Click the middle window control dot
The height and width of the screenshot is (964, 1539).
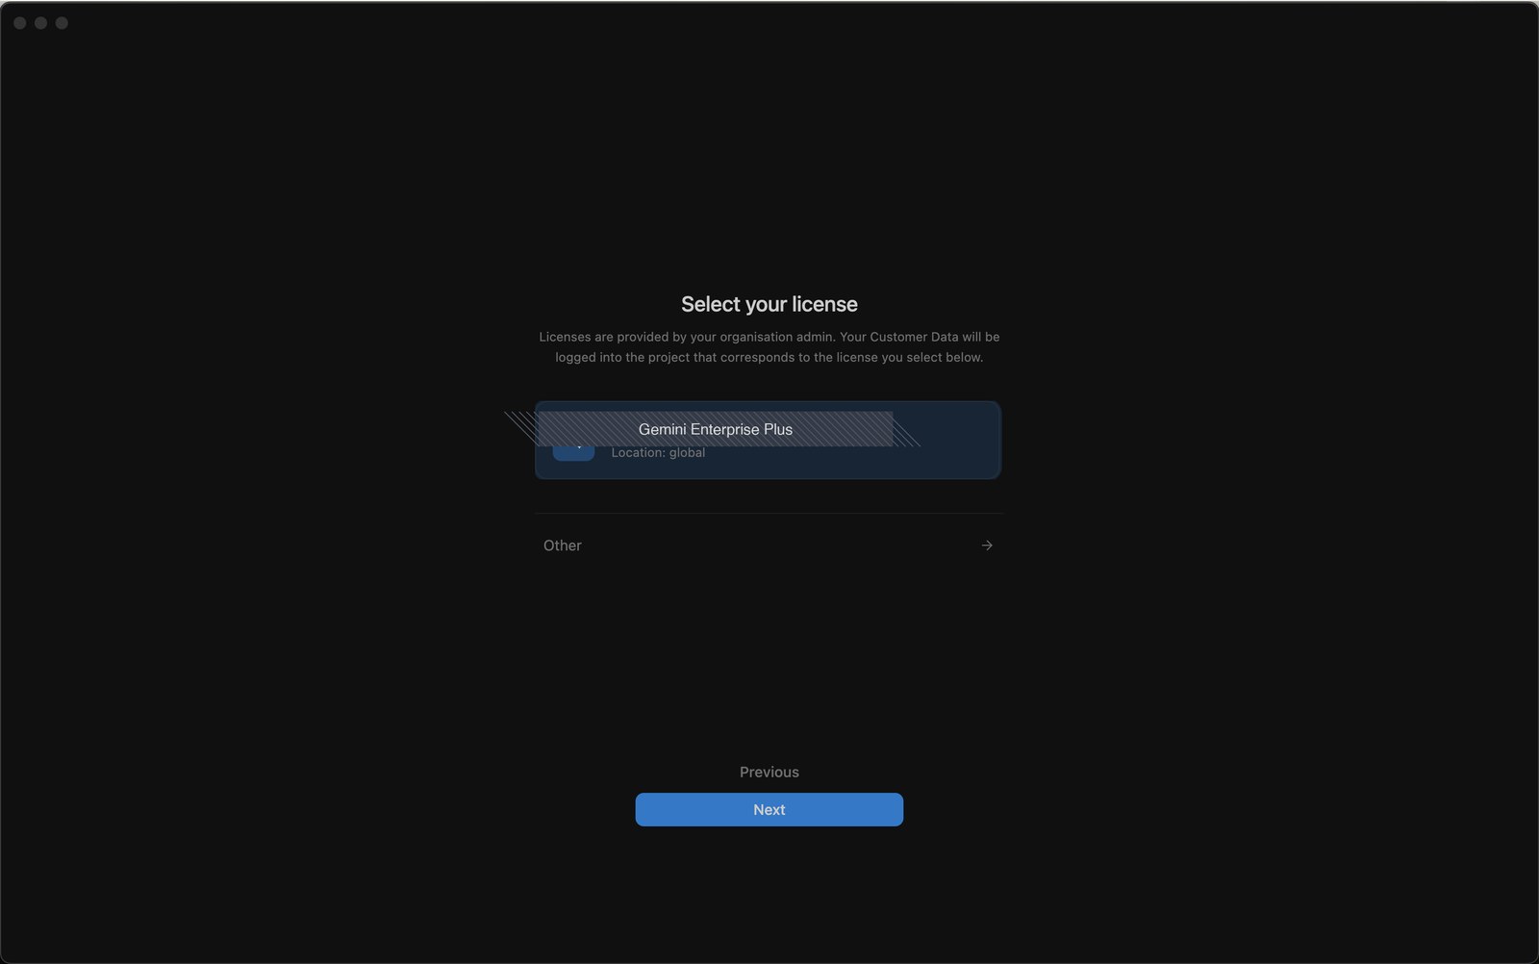[x=40, y=23]
